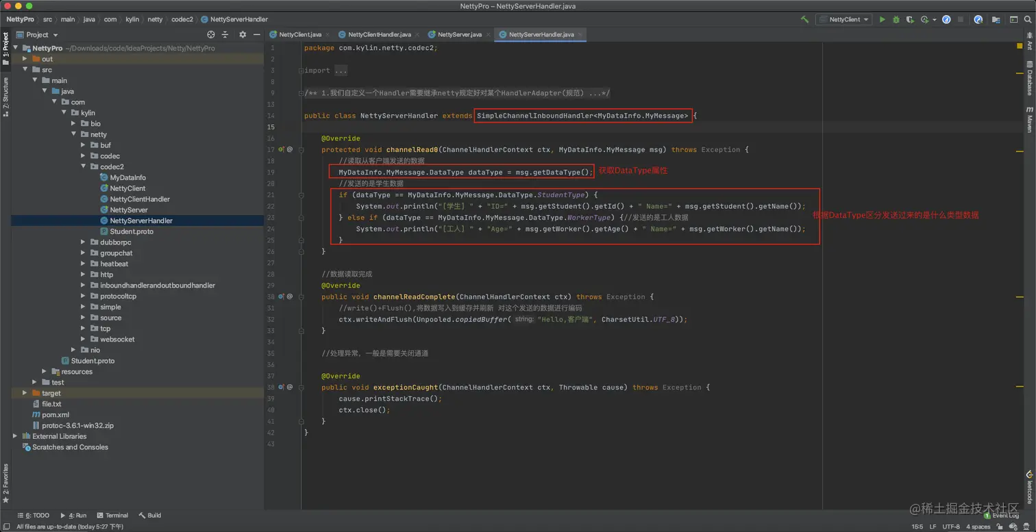The width and height of the screenshot is (1036, 532).
Task: Run with coverage from the shield icon
Action: coord(910,20)
